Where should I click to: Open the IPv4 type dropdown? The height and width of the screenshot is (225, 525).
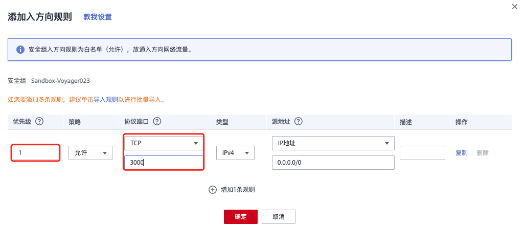tap(235, 153)
